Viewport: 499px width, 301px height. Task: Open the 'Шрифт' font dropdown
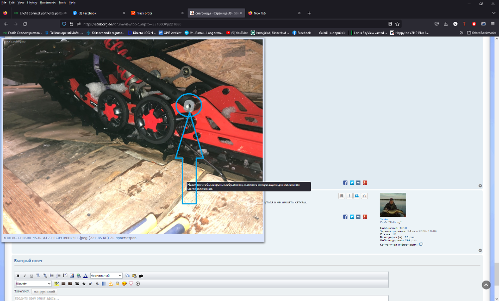pos(33,284)
